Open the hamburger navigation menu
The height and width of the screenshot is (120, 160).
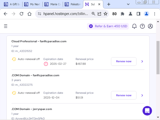(5, 26)
